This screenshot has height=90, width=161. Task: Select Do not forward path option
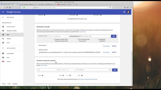click(78, 39)
